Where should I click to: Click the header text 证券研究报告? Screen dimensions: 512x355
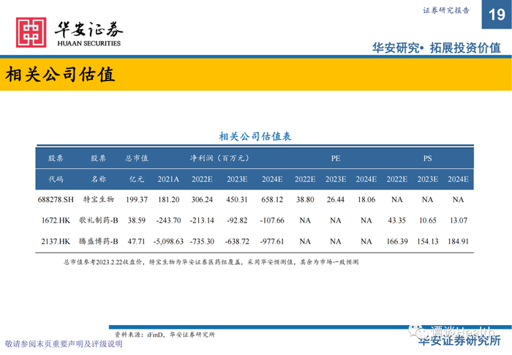pos(446,10)
